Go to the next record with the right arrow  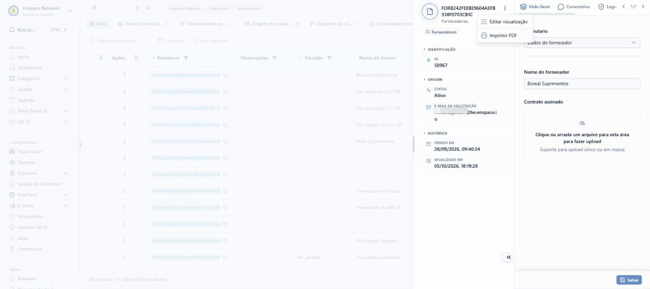(643, 7)
